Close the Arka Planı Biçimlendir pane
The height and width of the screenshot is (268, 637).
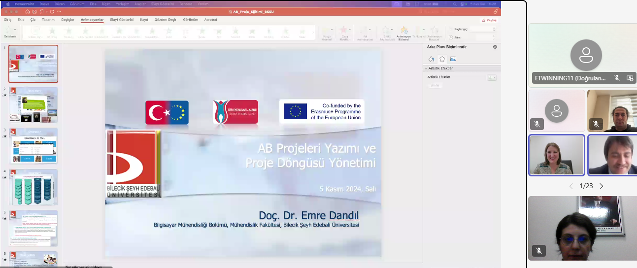point(495,47)
